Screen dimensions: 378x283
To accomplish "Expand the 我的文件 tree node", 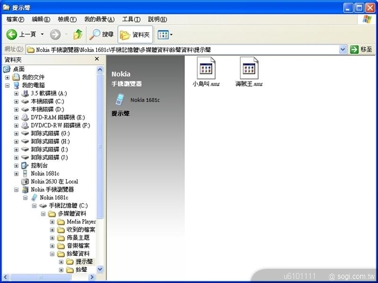I will pos(7,77).
